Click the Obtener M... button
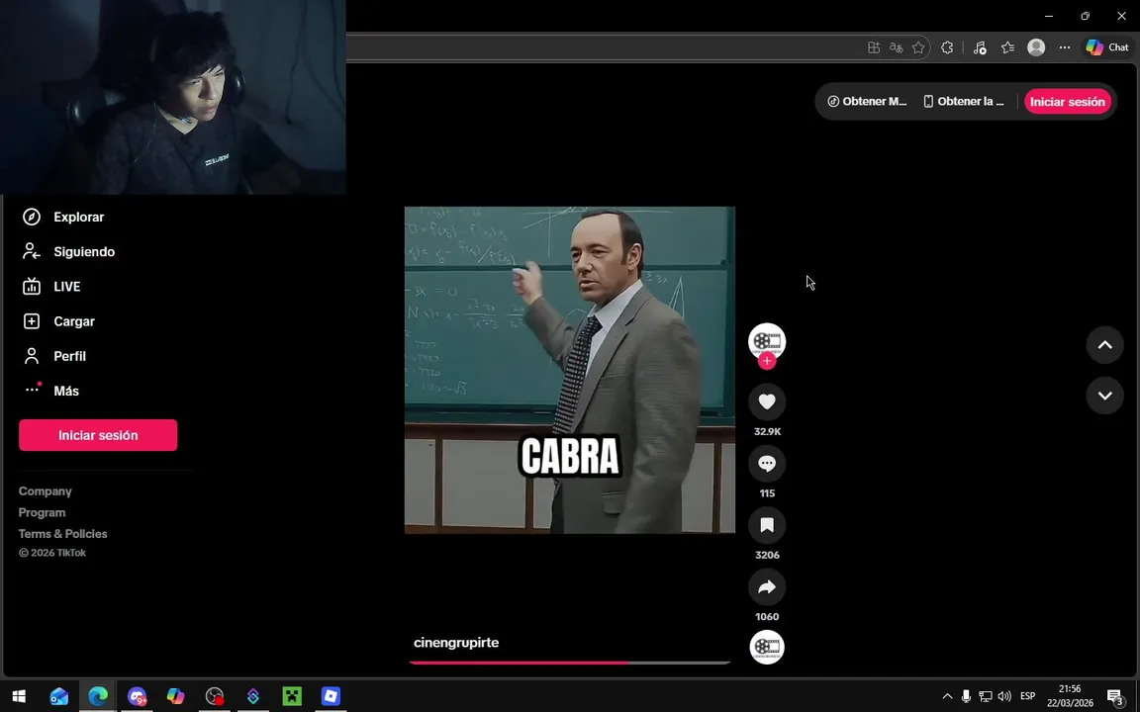Image resolution: width=1140 pixels, height=712 pixels. [867, 102]
